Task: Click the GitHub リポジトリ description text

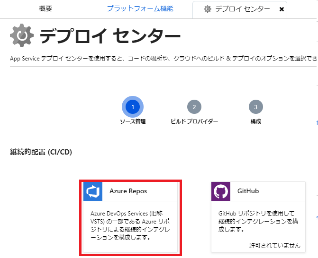Action: [258, 222]
